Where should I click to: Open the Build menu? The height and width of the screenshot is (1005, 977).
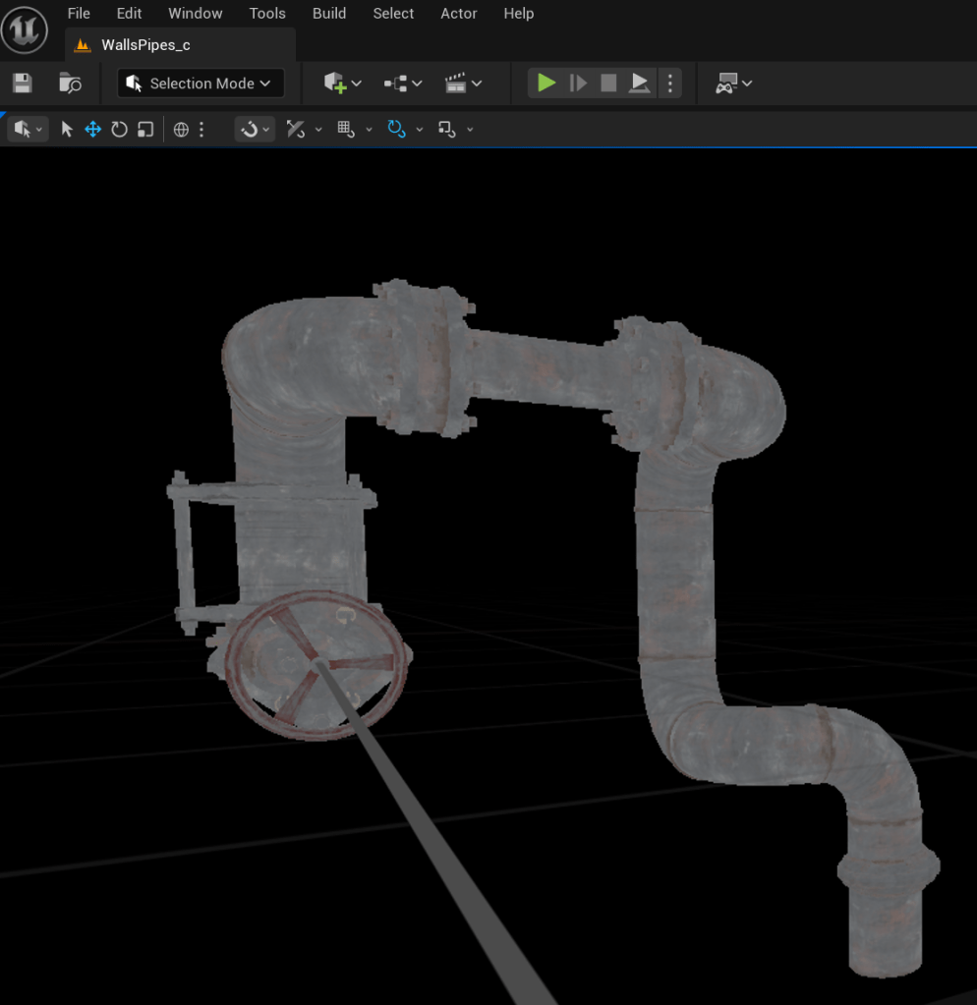pos(329,14)
